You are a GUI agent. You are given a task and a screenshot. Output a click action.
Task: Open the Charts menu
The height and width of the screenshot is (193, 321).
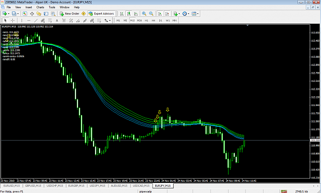coord(40,7)
